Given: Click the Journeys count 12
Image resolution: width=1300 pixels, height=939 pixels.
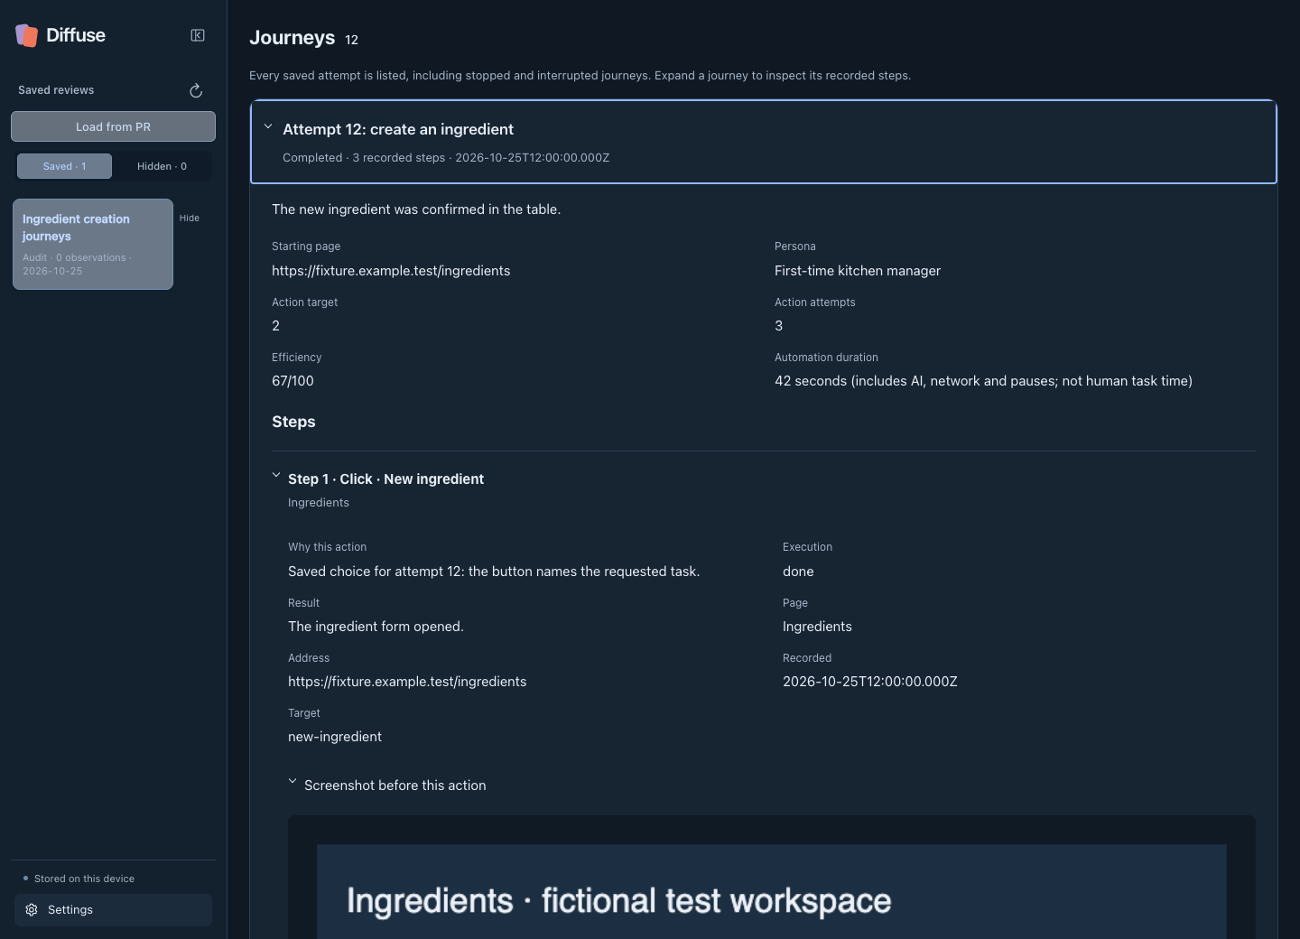Looking at the screenshot, I should 352,40.
